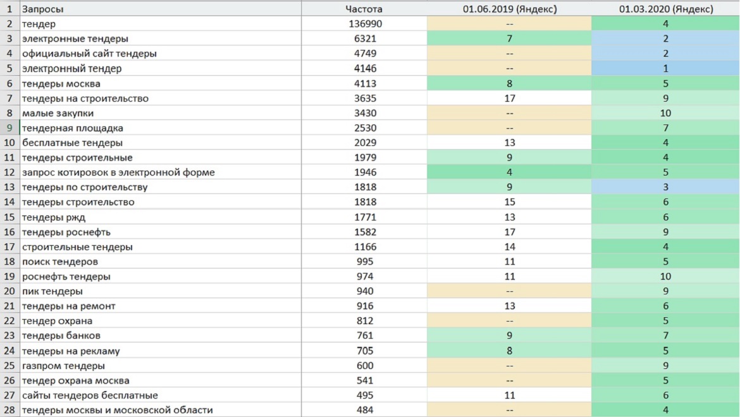Viewport: 740px width, 417px height.
Task: Select frequency cell 1946
Action: tap(364, 172)
